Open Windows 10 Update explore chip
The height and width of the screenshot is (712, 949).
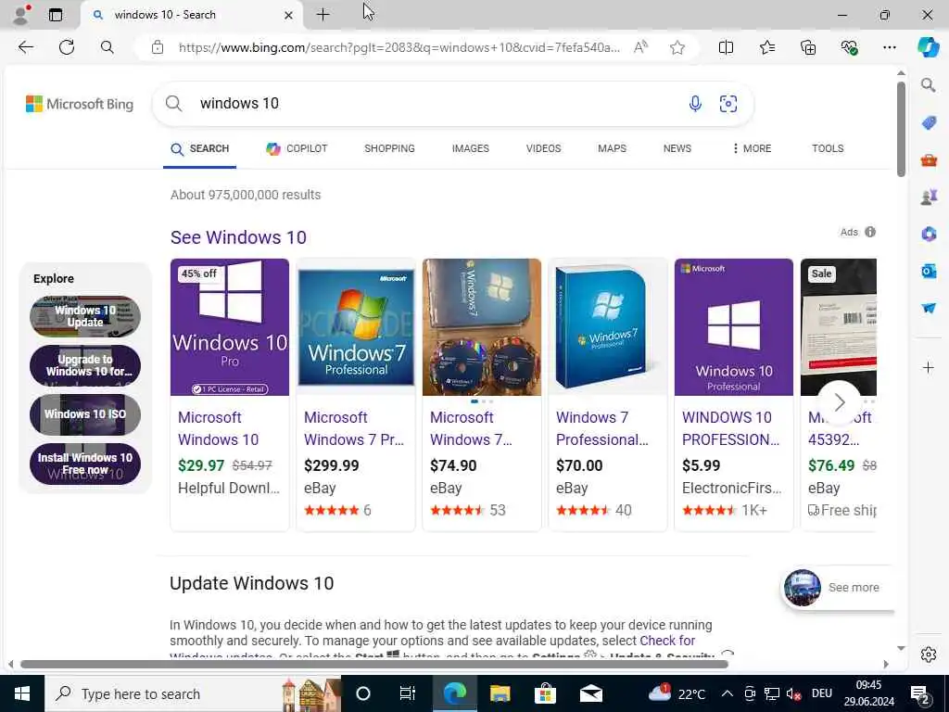pos(85,316)
